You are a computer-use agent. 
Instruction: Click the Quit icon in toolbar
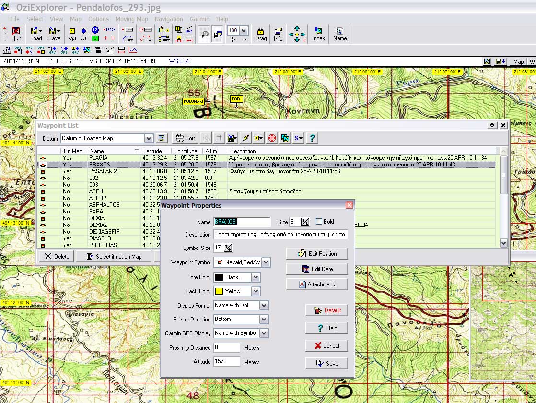(16, 34)
